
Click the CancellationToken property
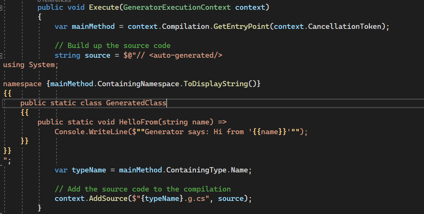point(346,27)
